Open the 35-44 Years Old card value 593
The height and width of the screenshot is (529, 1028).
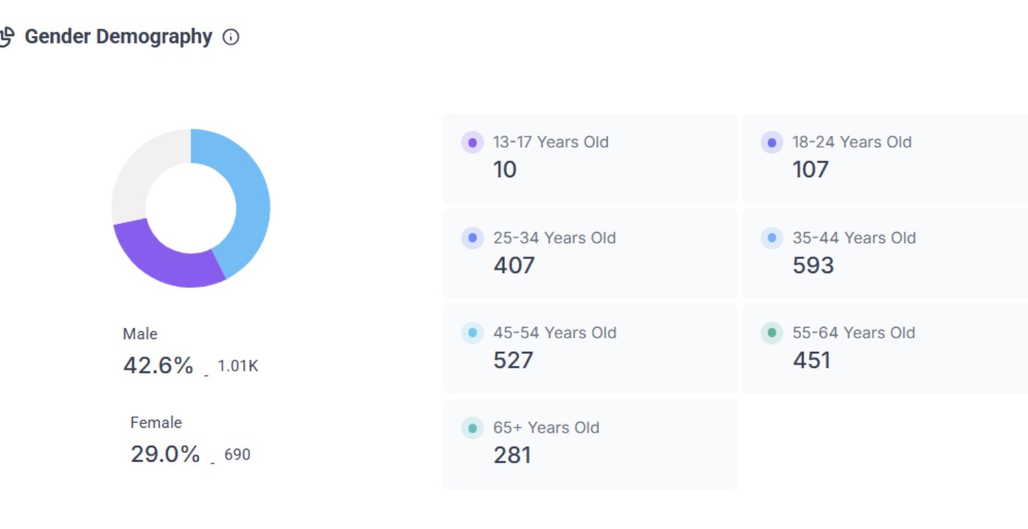tap(813, 265)
